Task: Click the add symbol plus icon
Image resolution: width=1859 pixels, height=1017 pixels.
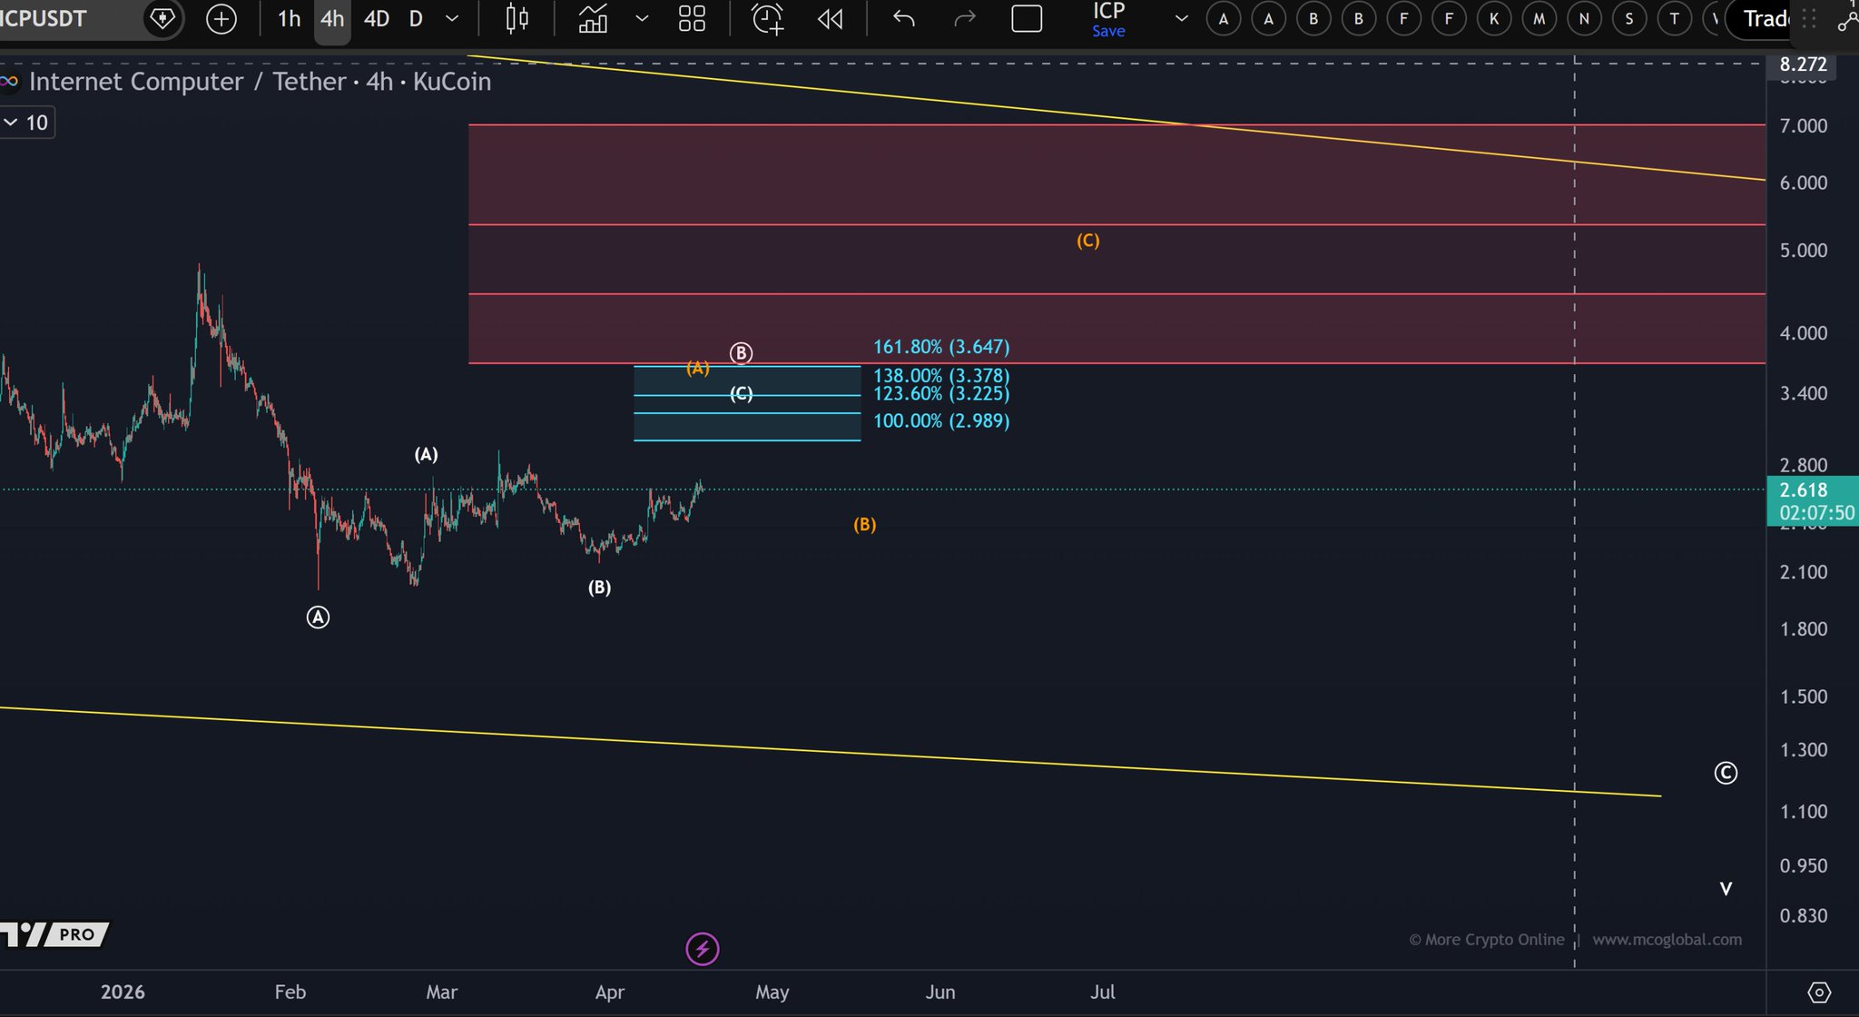Action: [221, 18]
